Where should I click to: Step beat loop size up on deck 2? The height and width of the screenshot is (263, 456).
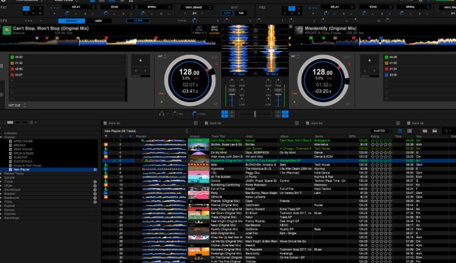pyautogui.click(x=374, y=71)
